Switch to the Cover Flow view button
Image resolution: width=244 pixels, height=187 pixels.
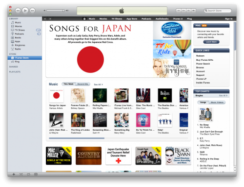[x=193, y=11]
